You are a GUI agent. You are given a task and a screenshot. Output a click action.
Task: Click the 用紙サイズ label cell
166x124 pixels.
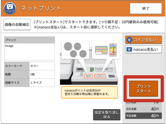pyautogui.click(x=17, y=83)
